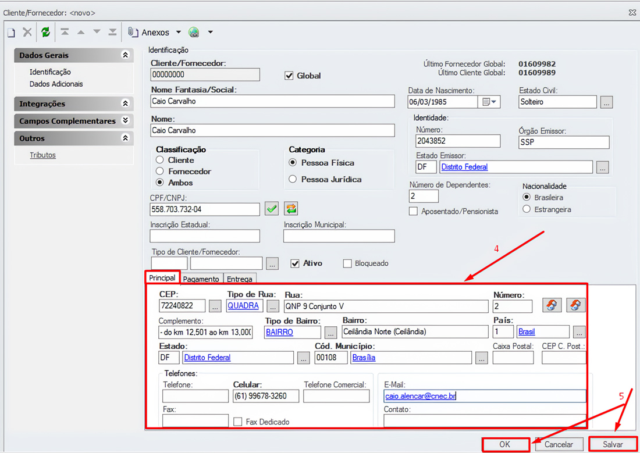Expand the Campos Complementares section
Image resolution: width=640 pixels, height=453 pixels.
pos(125,121)
